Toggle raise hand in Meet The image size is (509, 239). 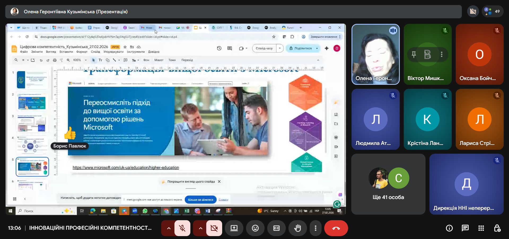298,228
